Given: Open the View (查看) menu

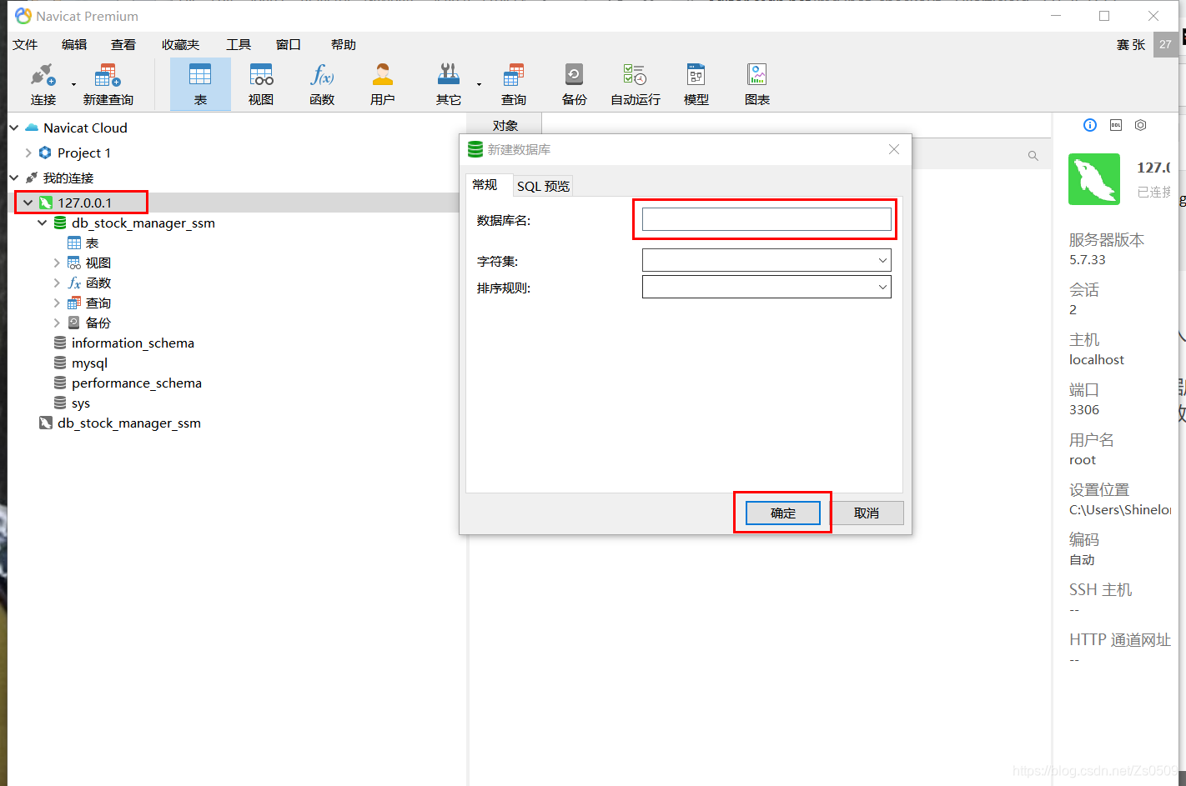Looking at the screenshot, I should 123,44.
